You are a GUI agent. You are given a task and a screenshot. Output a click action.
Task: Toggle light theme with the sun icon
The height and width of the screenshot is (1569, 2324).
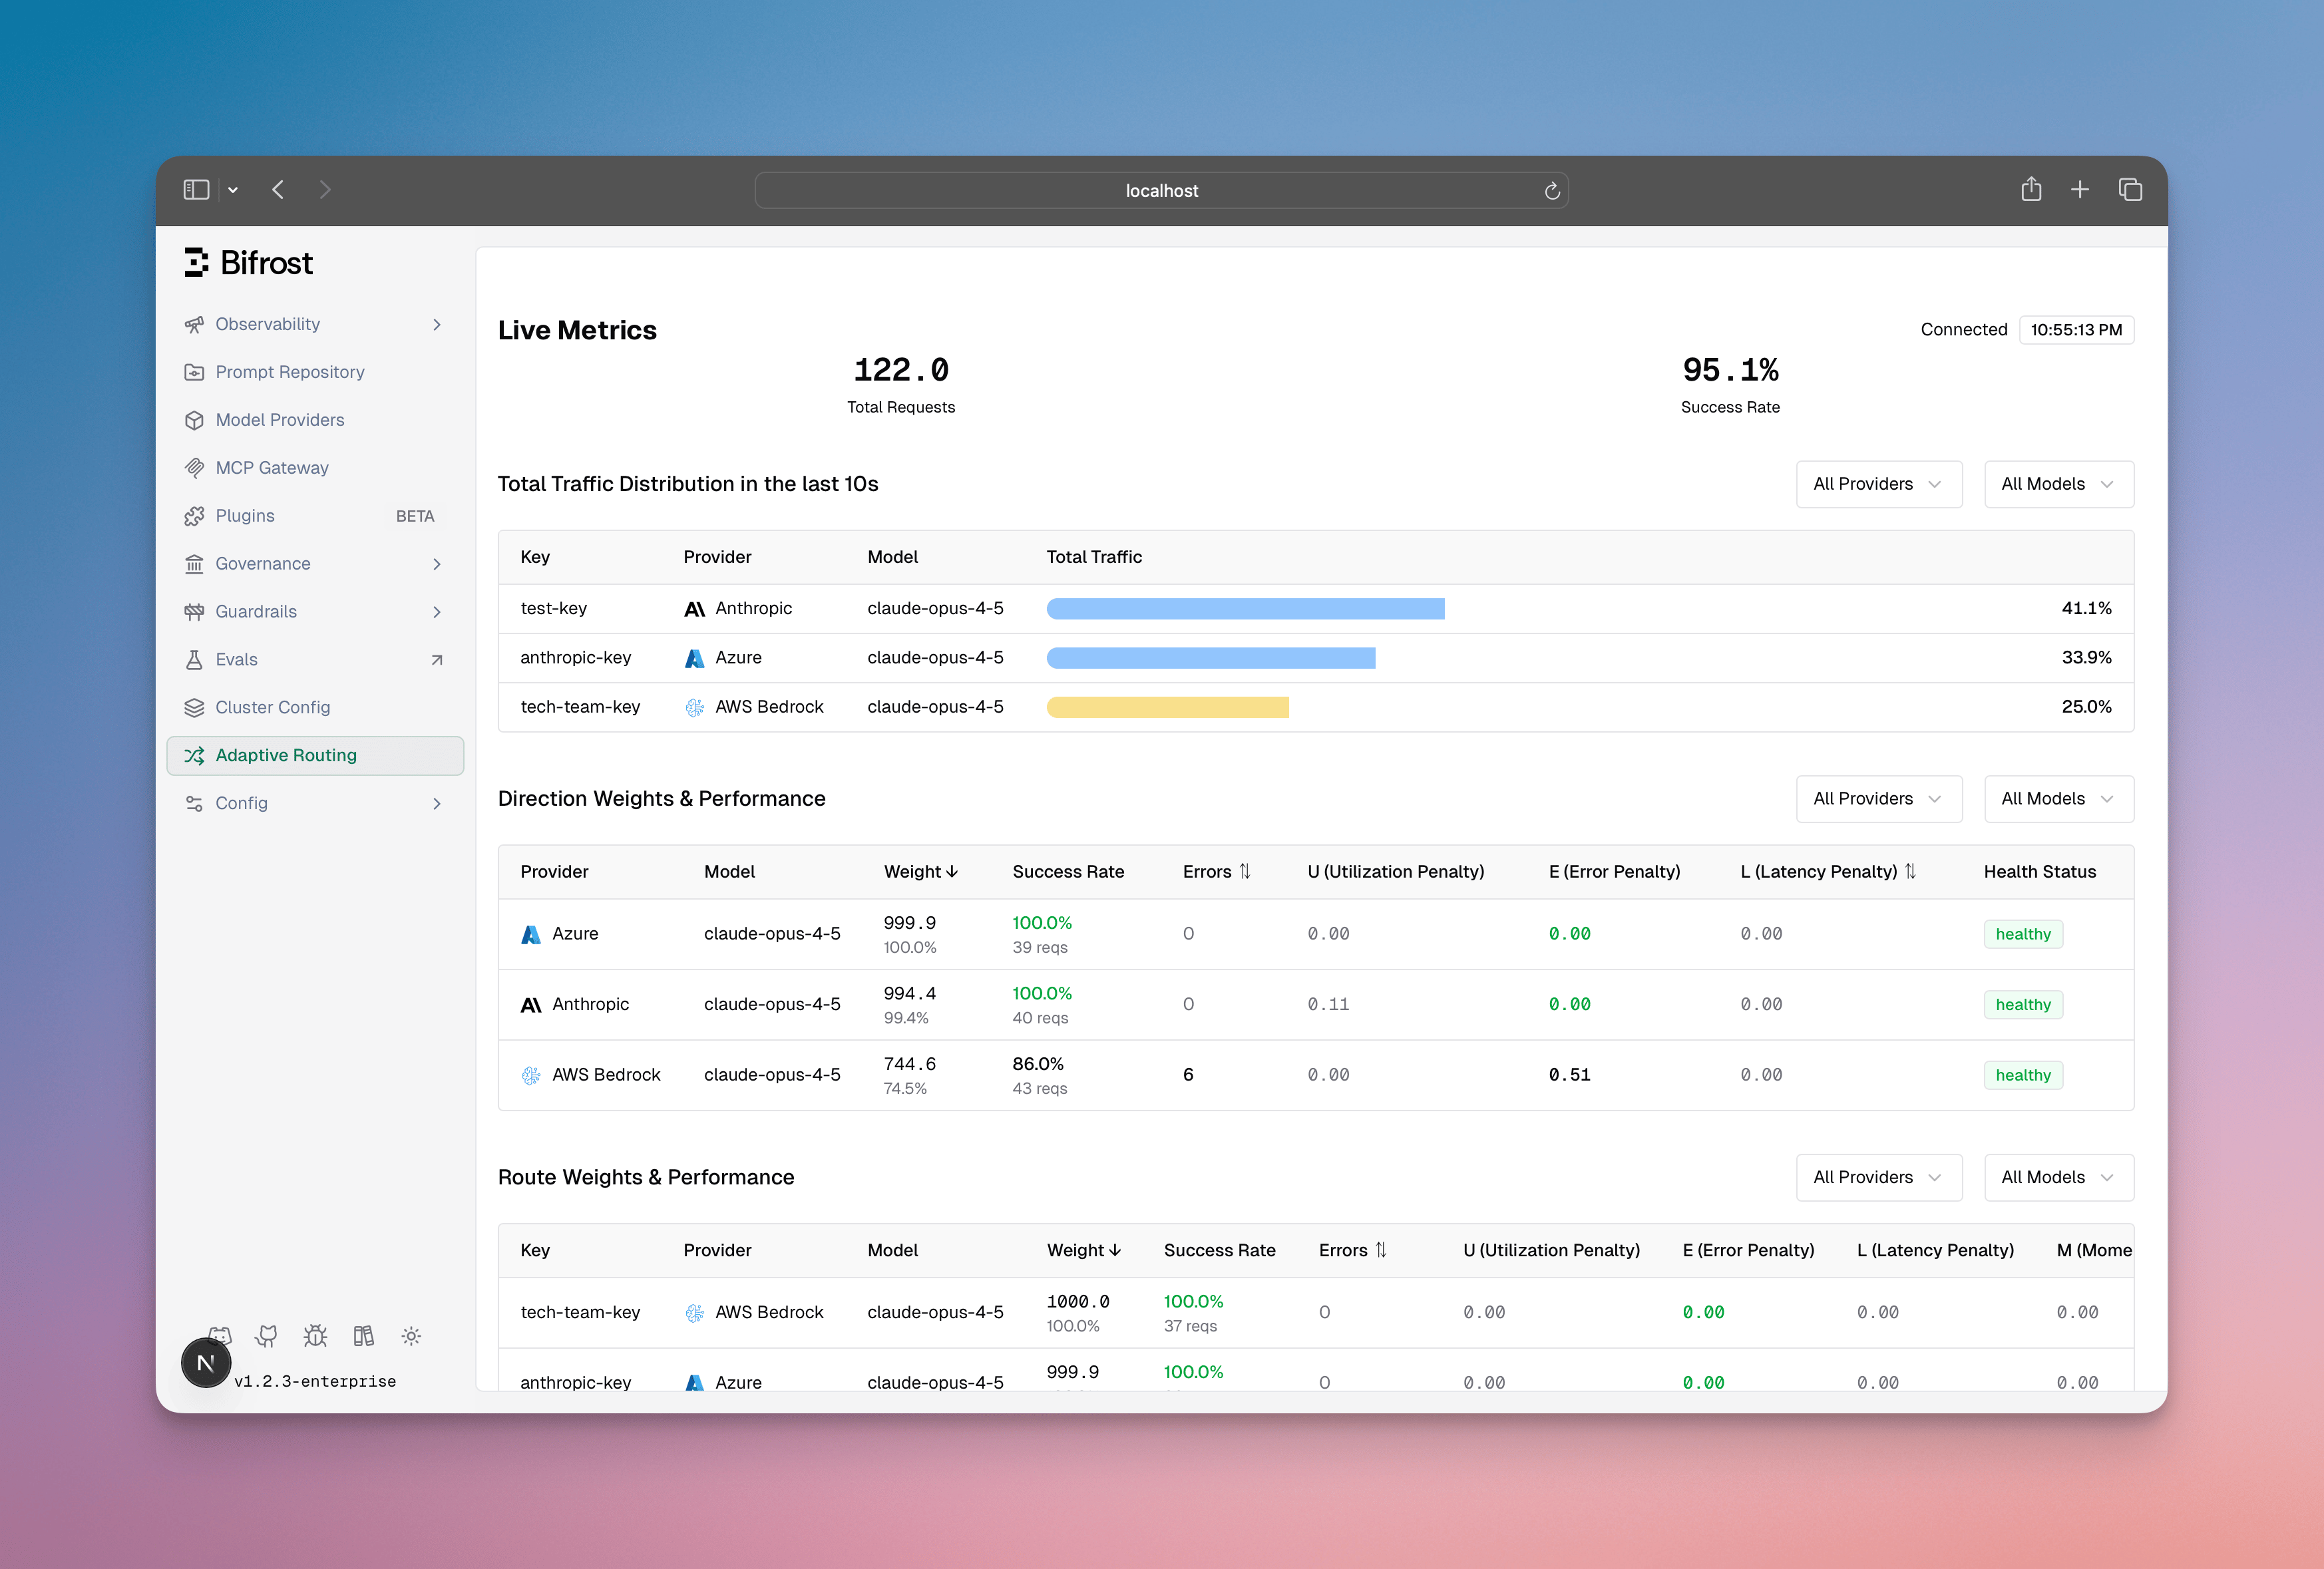coord(411,1336)
